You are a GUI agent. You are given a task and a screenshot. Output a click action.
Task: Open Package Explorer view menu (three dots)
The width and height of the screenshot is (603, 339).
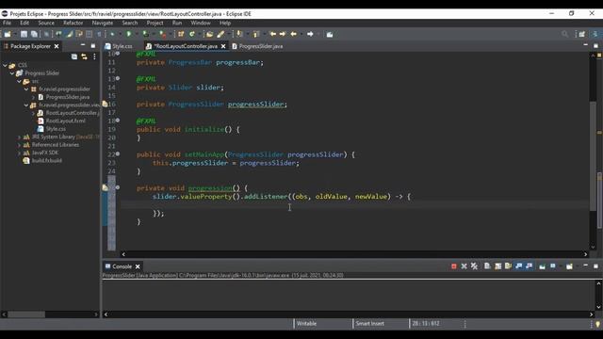click(94, 56)
